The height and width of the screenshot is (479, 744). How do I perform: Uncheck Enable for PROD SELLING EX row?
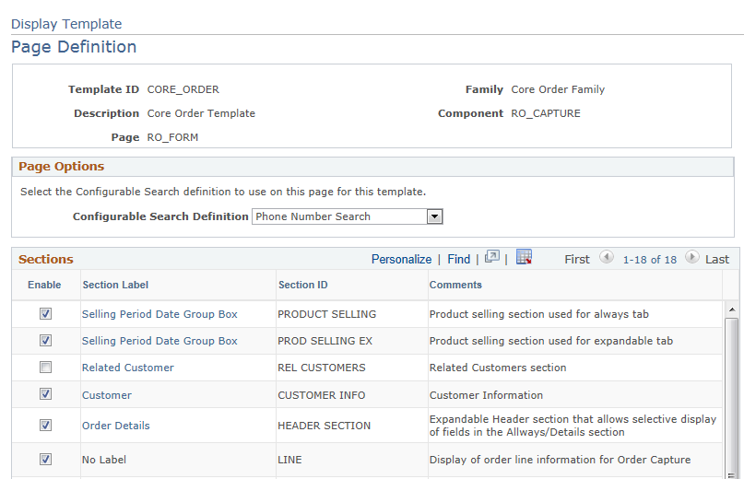point(45,341)
